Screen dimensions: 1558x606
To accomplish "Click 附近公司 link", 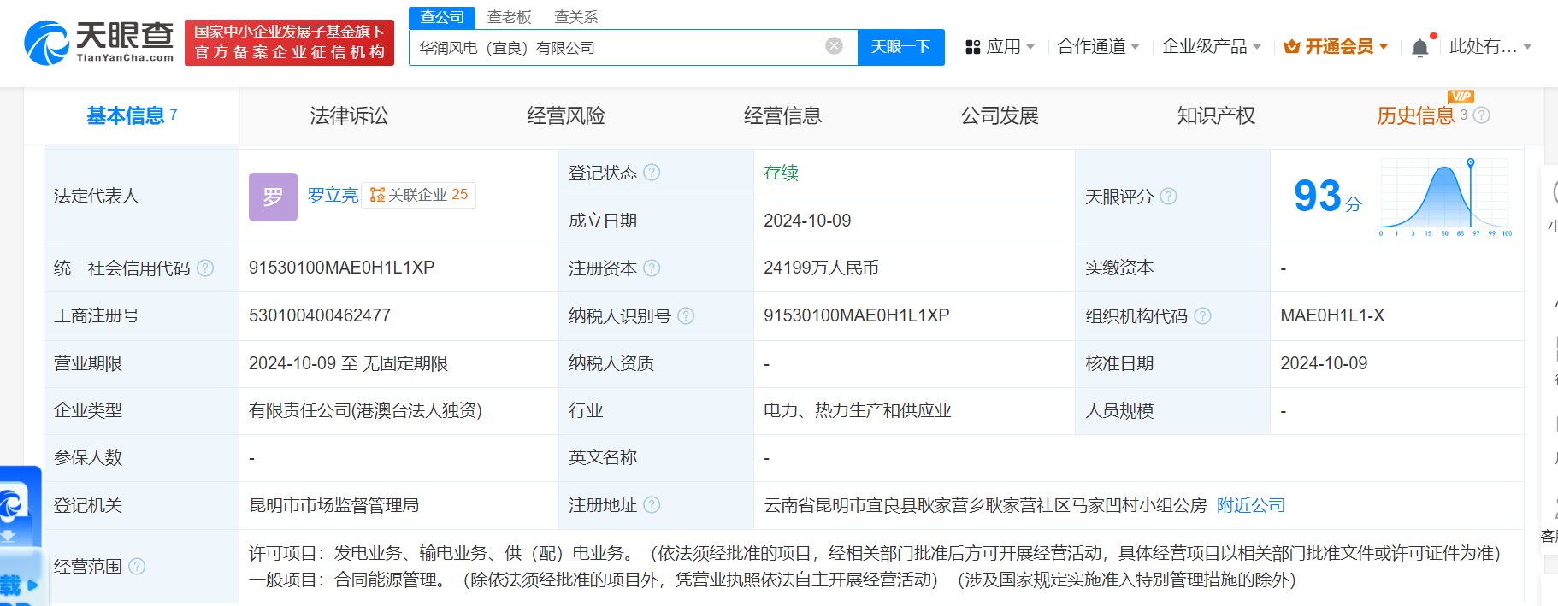I will click(1250, 505).
